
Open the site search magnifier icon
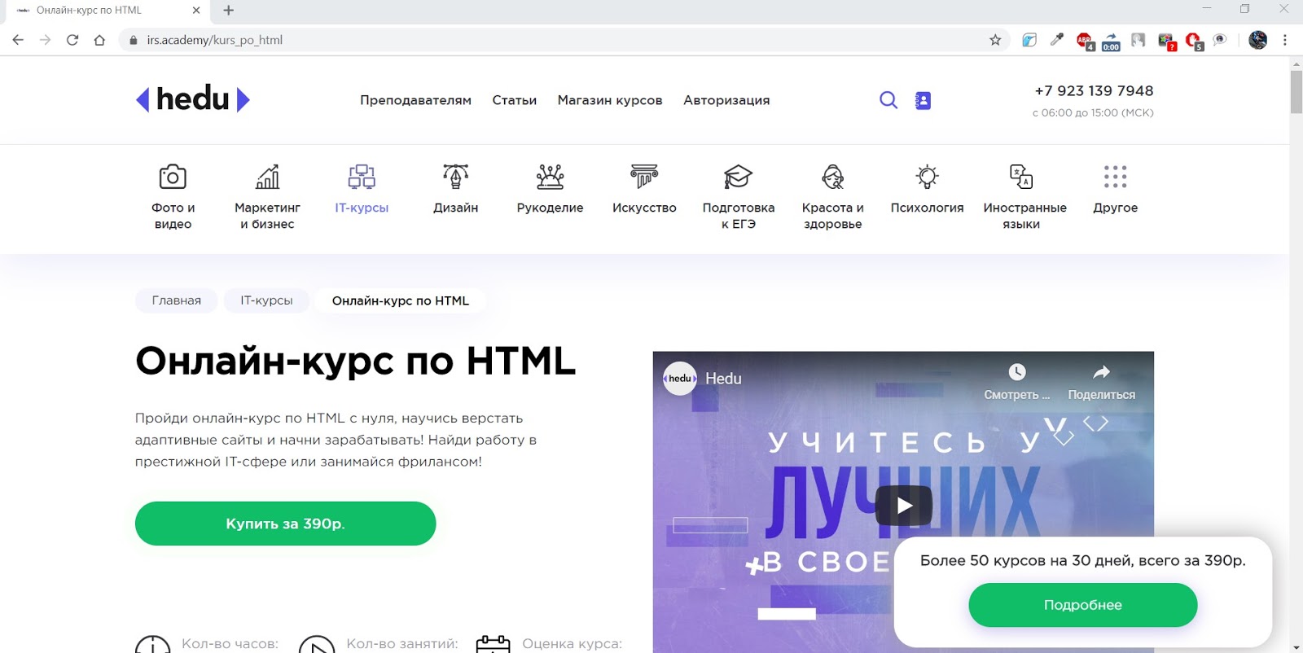point(888,100)
